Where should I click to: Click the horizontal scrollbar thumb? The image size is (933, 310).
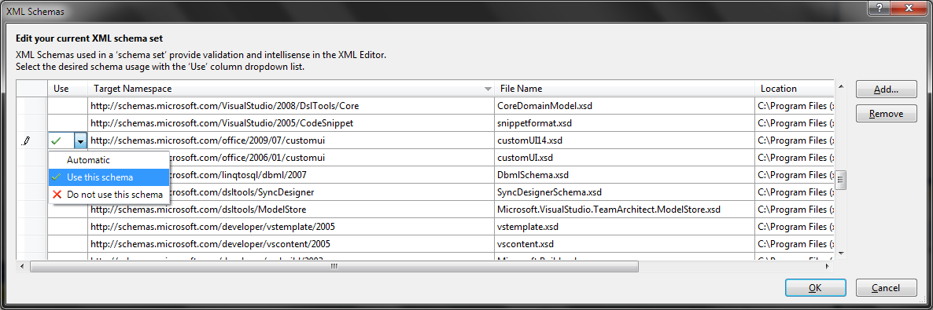(x=334, y=267)
